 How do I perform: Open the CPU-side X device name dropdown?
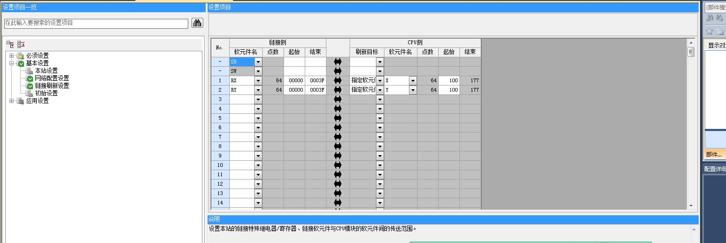click(x=413, y=80)
